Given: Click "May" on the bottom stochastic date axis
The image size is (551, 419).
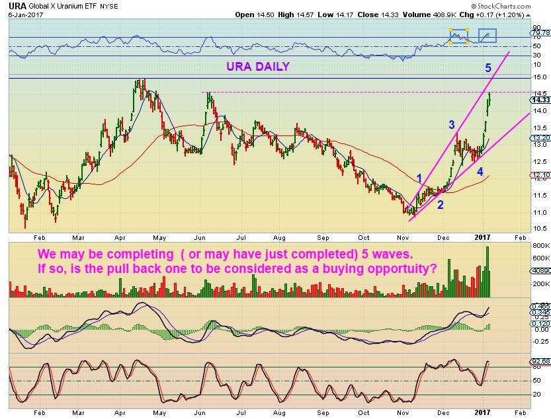Looking at the screenshot, I should (159, 412).
